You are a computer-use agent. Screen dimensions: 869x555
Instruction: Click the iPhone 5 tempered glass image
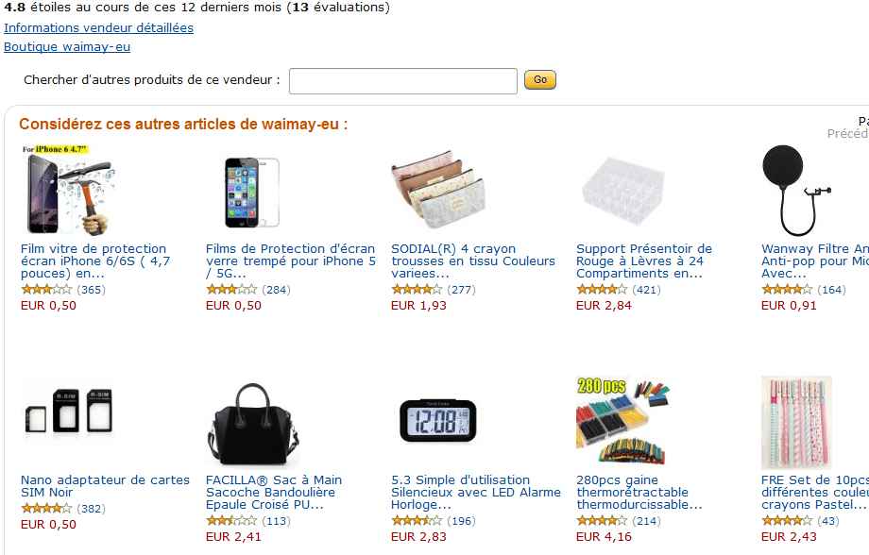tap(251, 191)
